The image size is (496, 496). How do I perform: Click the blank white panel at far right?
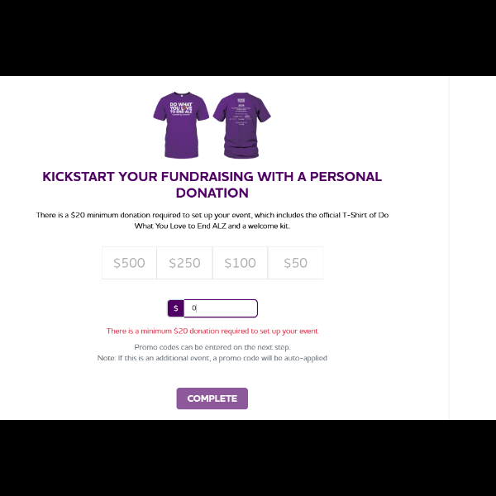(x=472, y=248)
